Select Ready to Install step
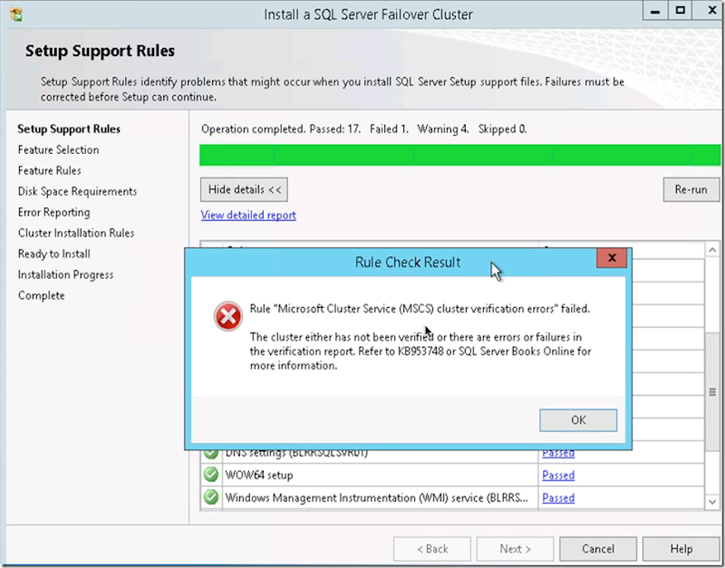Viewport: 725px width, 568px height. 54,254
